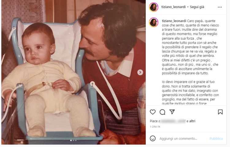230x147 pixels.
Task: Click header profile picture avatar
Action: [x=154, y=7]
